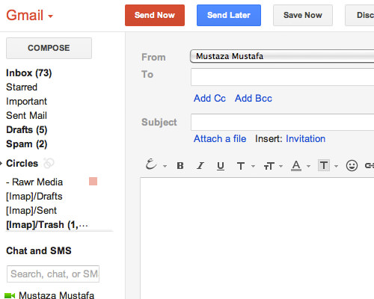The image size is (374, 299).
Task: Open Inbox with 73 unread
Action: pyautogui.click(x=28, y=73)
